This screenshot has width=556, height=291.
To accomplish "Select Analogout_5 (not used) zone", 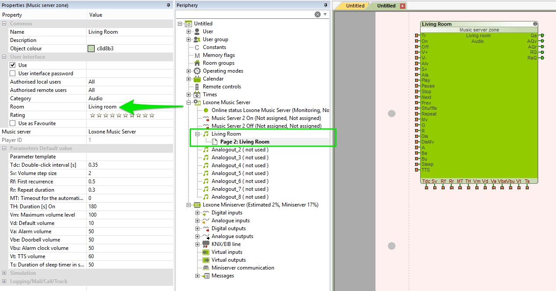I will tap(240, 173).
